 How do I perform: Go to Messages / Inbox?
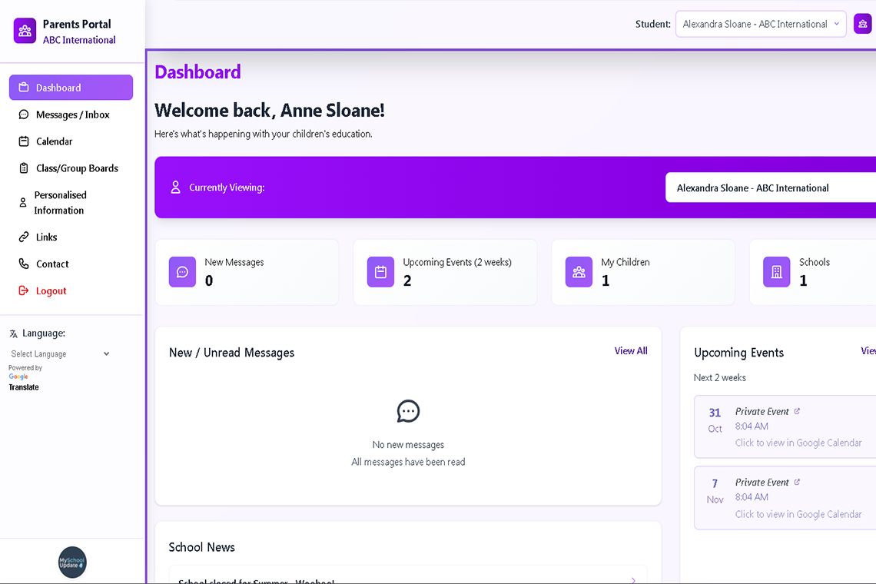pyautogui.click(x=72, y=114)
